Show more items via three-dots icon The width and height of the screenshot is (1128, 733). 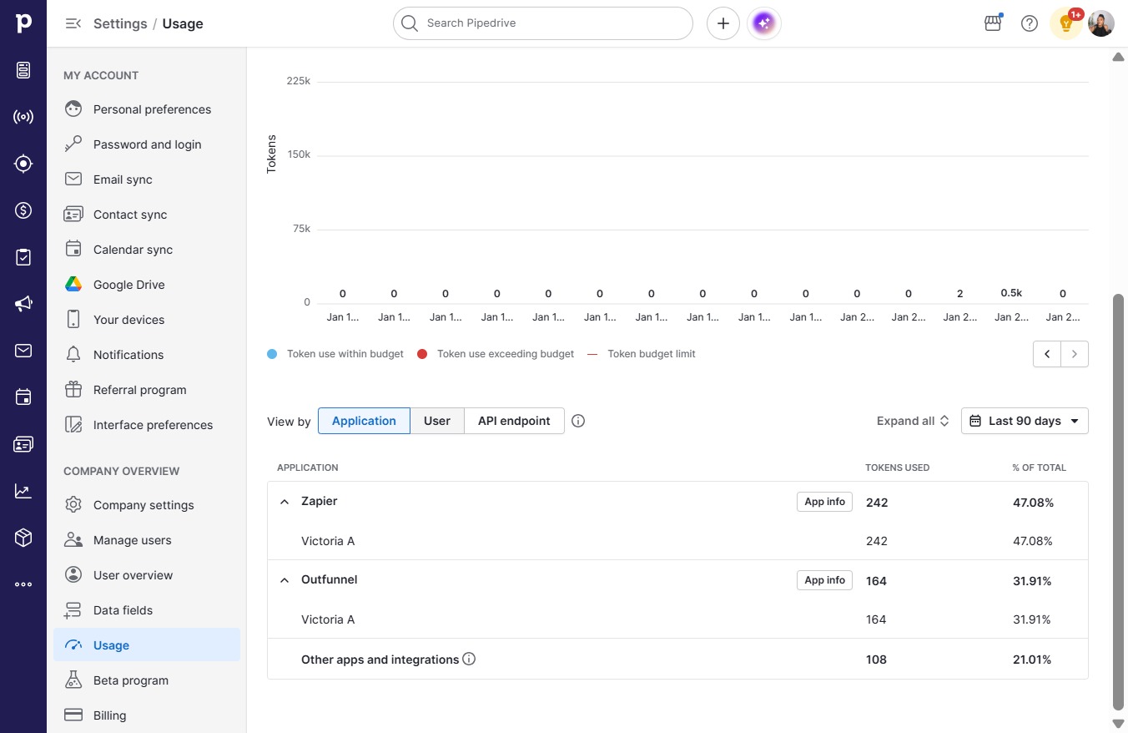pos(23,584)
